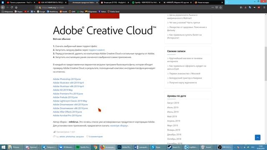Open the 3 комментария link

96,137
